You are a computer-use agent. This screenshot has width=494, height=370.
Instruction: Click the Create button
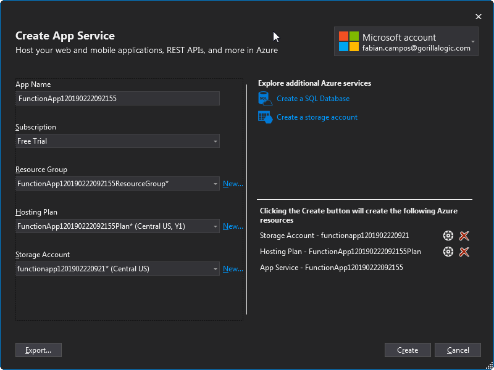click(x=408, y=350)
